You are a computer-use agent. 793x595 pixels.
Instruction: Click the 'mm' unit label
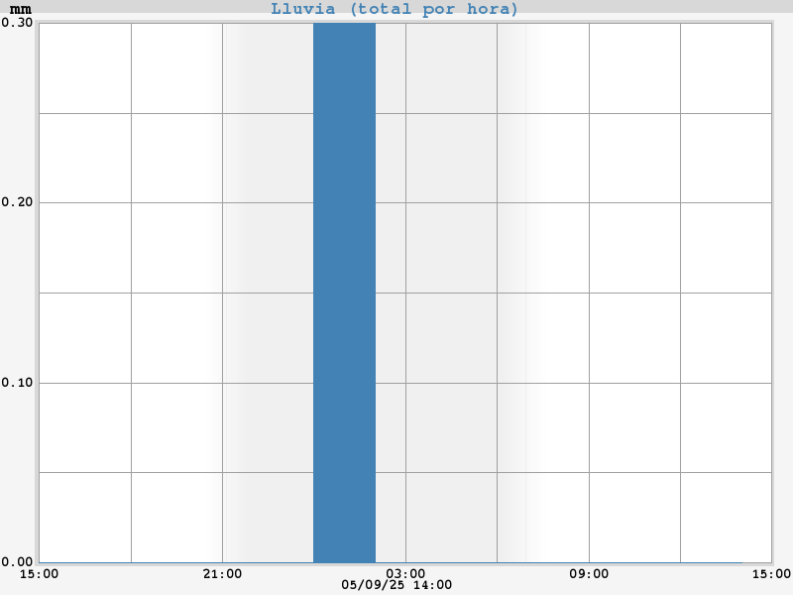(21, 9)
